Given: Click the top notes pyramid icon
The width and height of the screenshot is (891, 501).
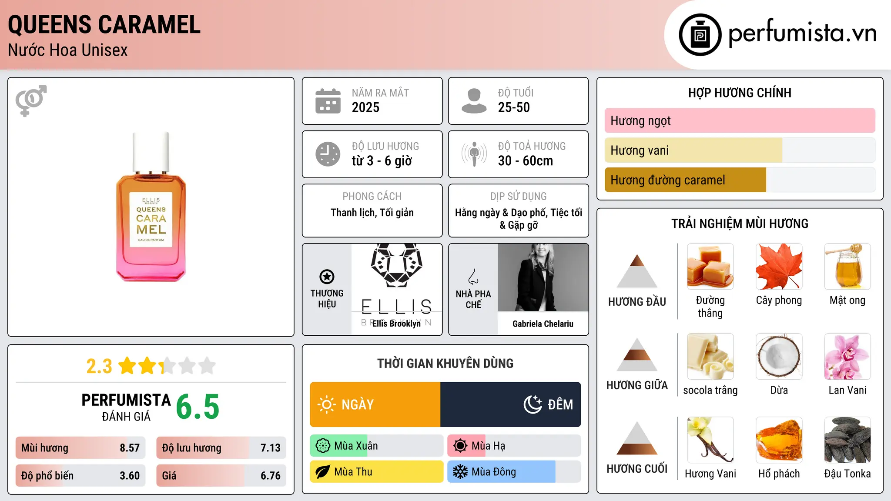Looking at the screenshot, I should coord(637,271).
